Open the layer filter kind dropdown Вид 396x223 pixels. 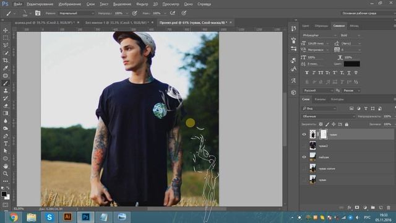click(319, 108)
